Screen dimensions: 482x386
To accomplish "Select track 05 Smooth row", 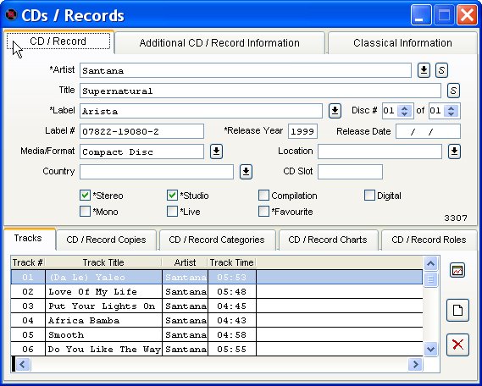I will [217, 334].
